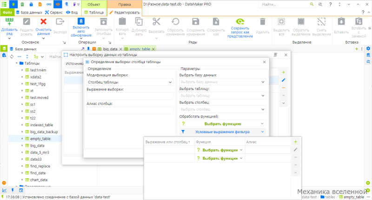
Task: Click the Функция column header
Action: 219,142
